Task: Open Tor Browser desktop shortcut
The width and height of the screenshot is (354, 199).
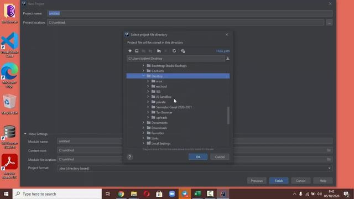Action: [x=9, y=13]
